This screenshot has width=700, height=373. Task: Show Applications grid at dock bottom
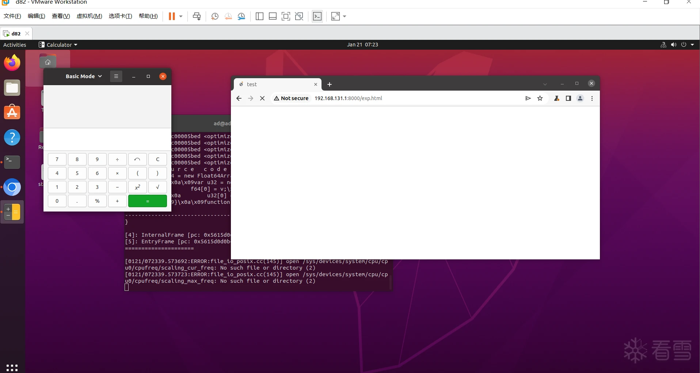coord(12,367)
